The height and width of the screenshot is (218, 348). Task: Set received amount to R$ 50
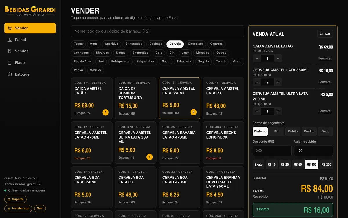[298, 165]
